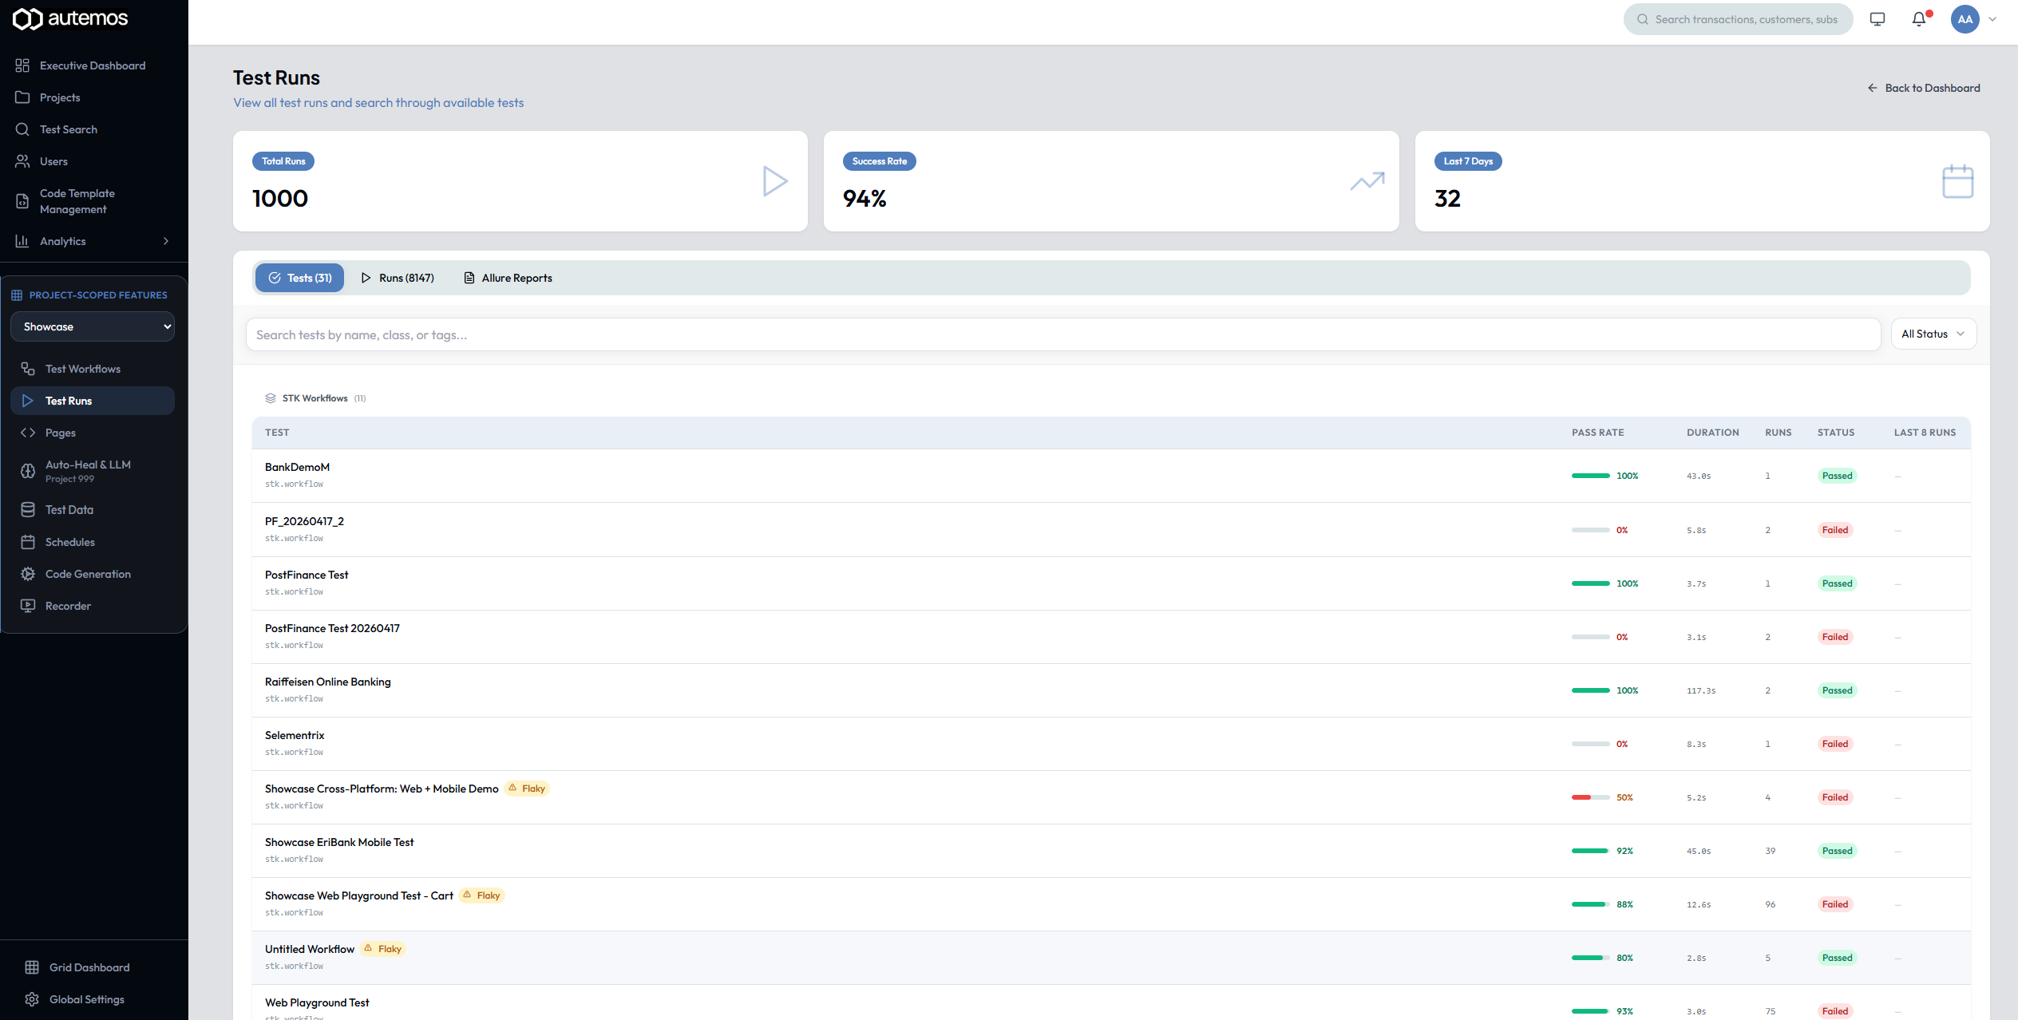
Task: Click the Untitled Workflow 80% pass rate bar
Action: (x=1590, y=958)
